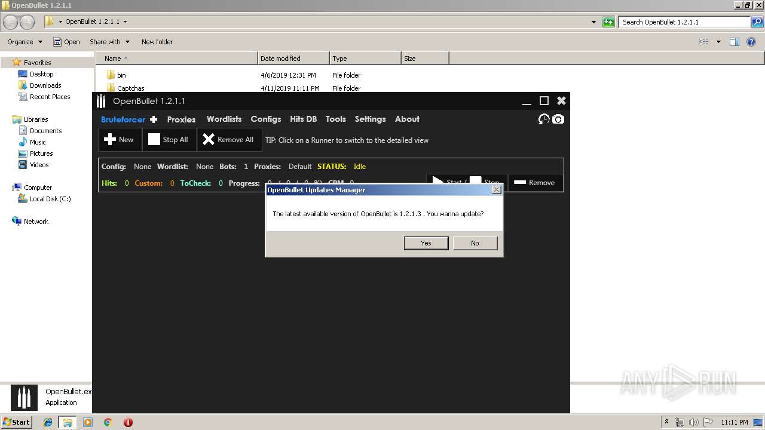Toggle the preview pane icon

click(x=735, y=42)
